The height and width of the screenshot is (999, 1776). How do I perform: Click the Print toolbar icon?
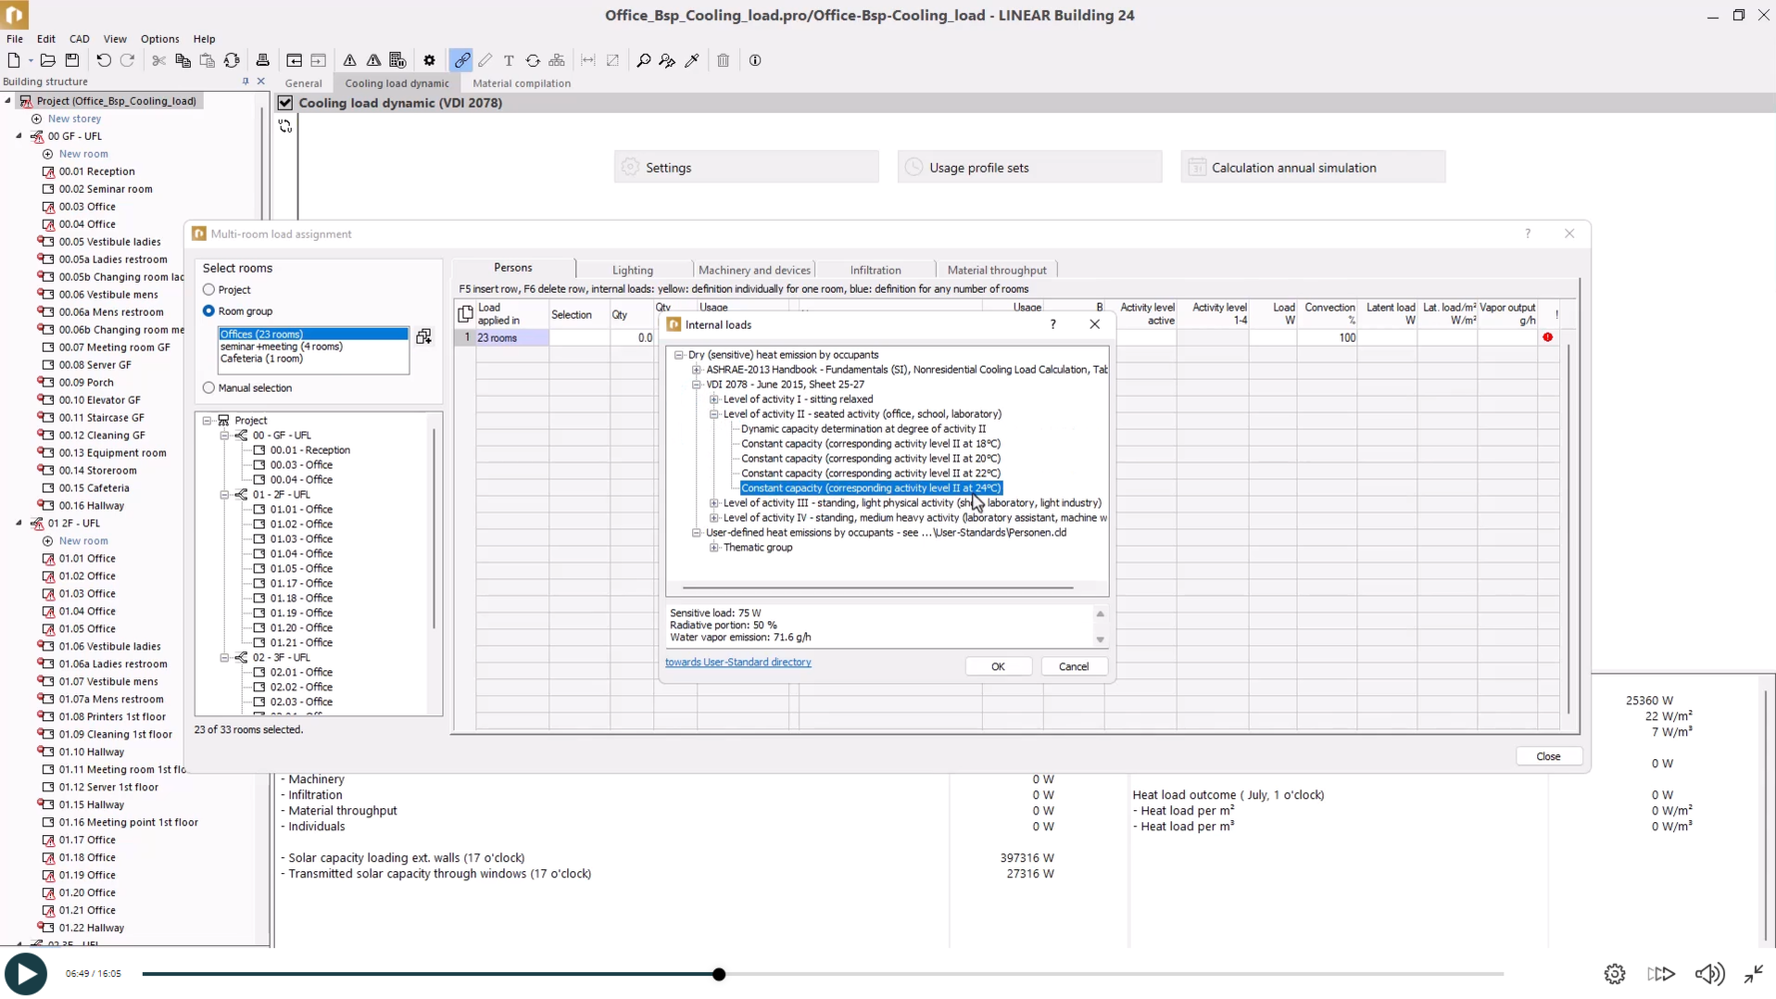click(263, 61)
